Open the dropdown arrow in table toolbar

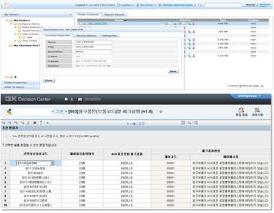tap(47, 123)
